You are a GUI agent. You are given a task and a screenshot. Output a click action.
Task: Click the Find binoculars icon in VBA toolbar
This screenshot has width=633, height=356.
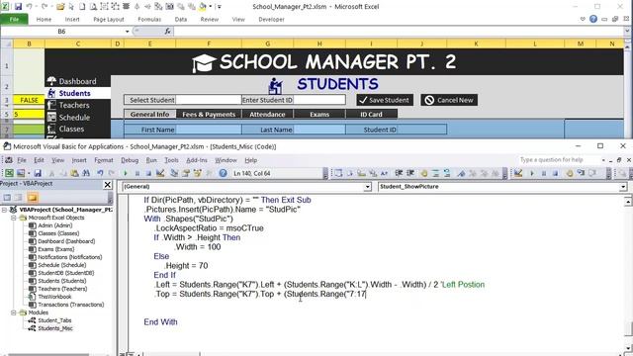pyautogui.click(x=86, y=173)
